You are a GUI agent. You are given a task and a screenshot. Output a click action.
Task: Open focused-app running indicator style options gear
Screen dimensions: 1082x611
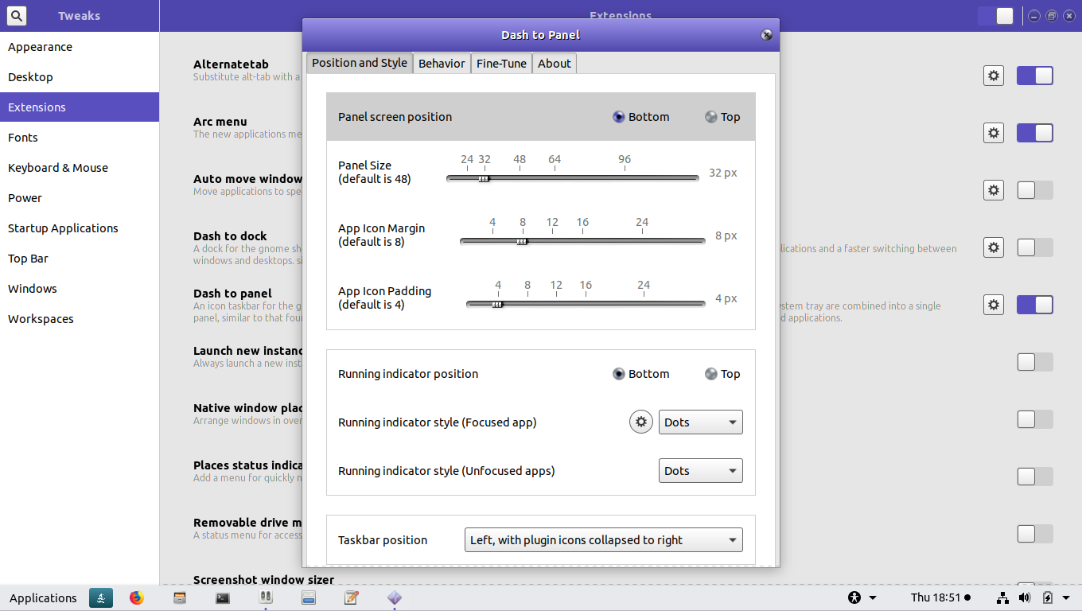pos(641,422)
